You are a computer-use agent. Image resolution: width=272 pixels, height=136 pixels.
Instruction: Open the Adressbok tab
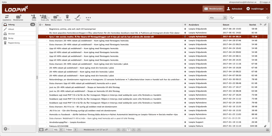coord(234,9)
